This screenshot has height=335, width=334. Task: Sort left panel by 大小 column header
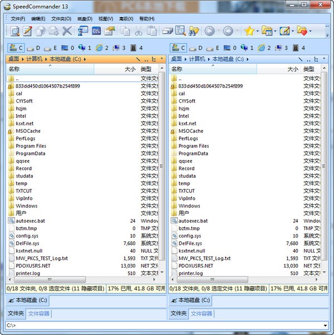point(116,69)
